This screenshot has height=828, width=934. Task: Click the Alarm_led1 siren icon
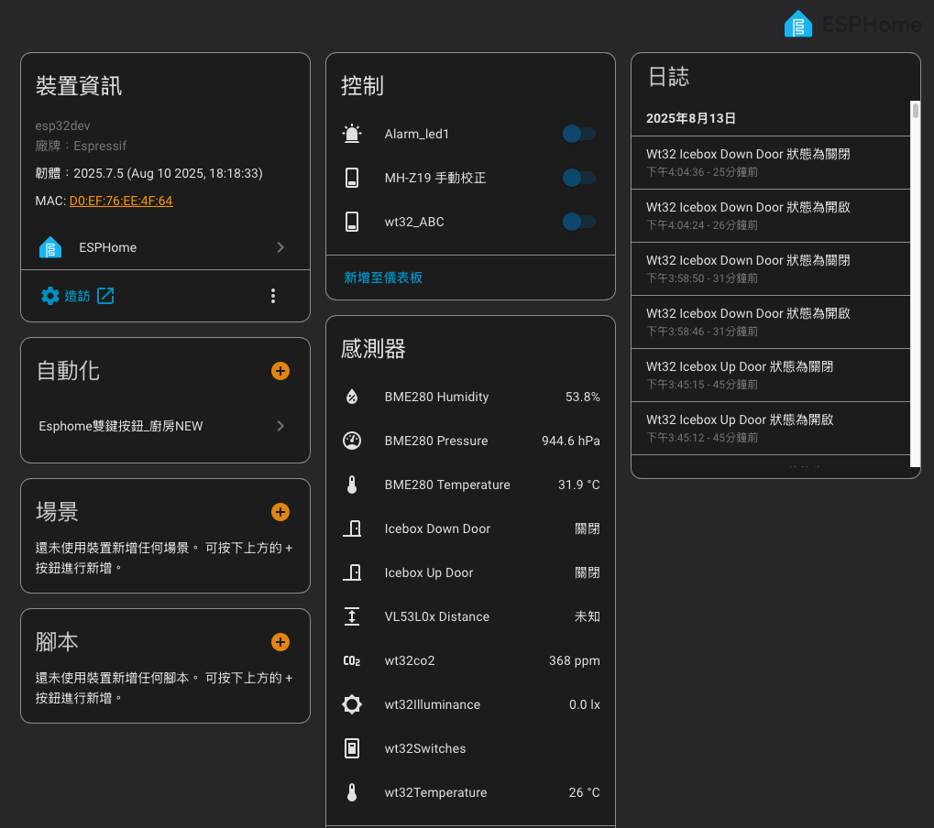[x=352, y=134]
